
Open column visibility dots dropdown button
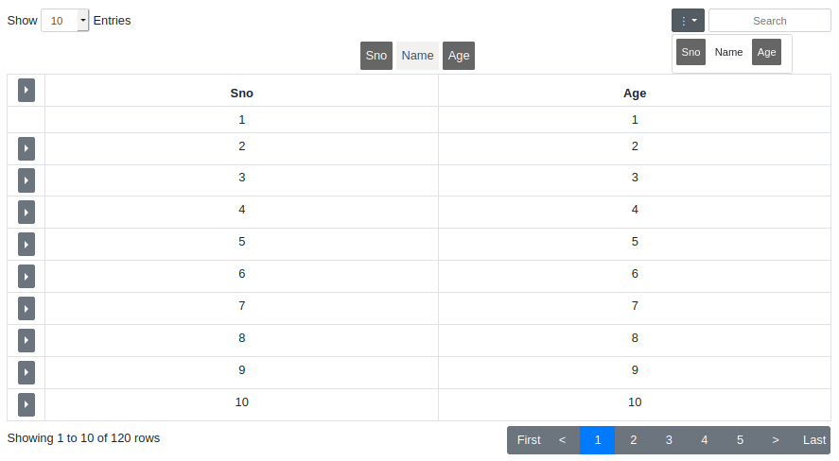click(688, 20)
